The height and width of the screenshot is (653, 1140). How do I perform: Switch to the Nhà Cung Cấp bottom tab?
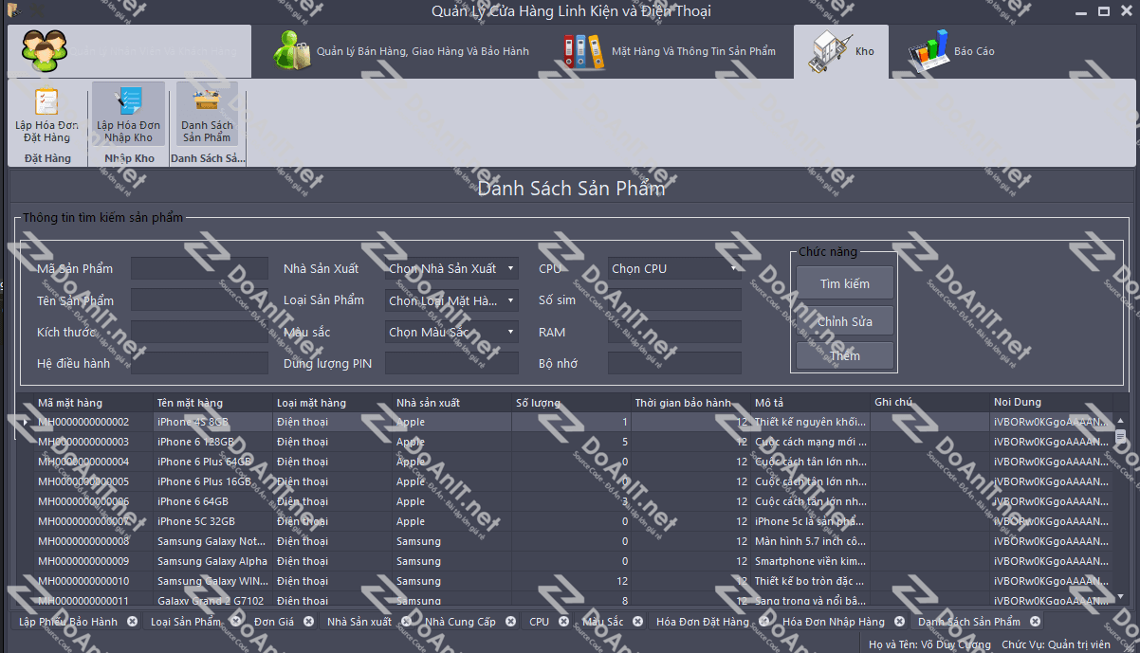461,622
